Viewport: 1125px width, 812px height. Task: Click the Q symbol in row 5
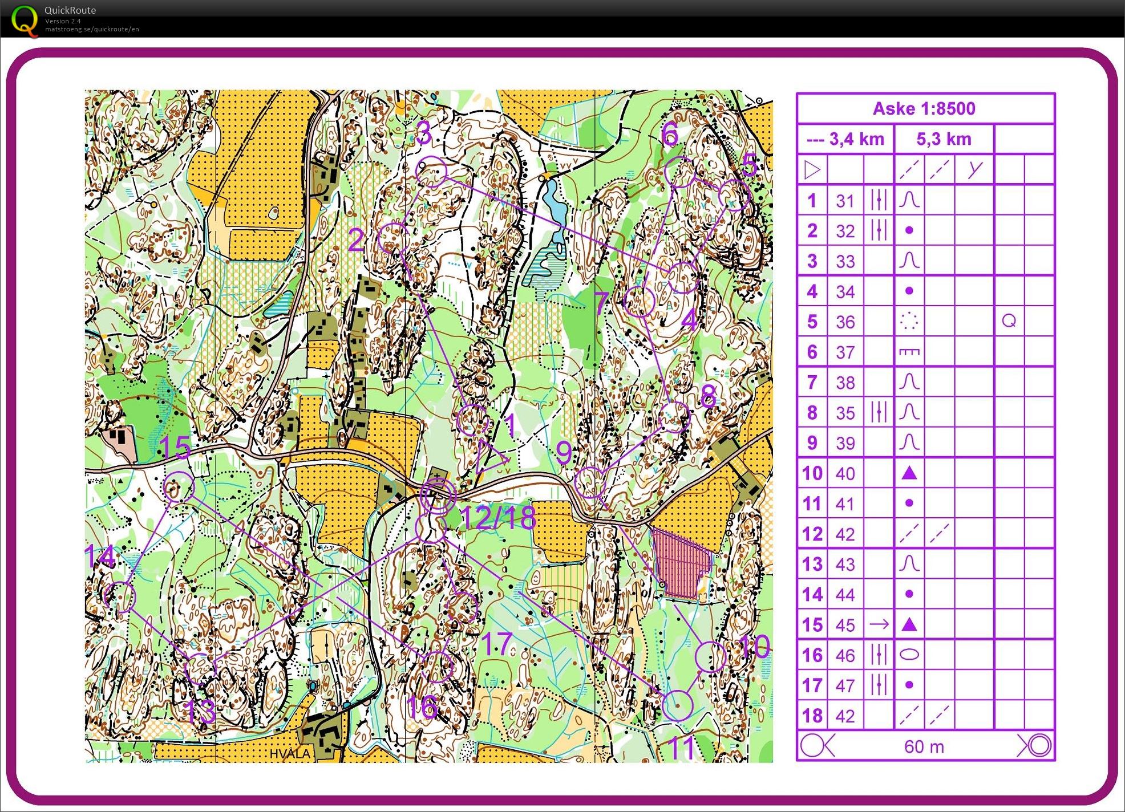[1009, 320]
